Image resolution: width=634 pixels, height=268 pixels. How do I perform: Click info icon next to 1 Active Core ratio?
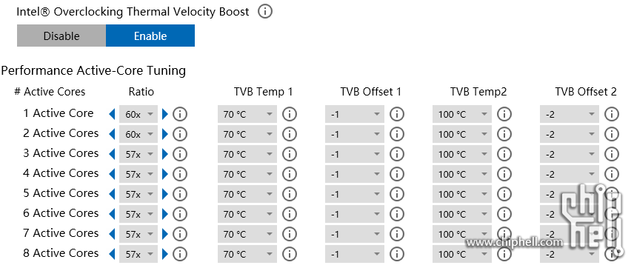click(x=180, y=115)
